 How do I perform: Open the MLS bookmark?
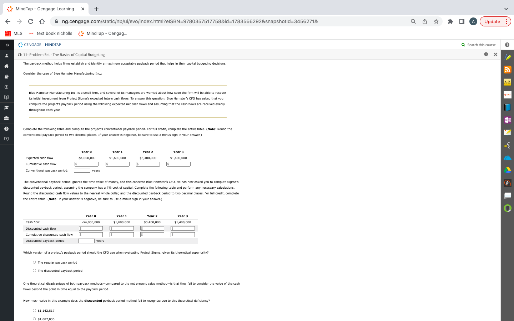pyautogui.click(x=14, y=34)
